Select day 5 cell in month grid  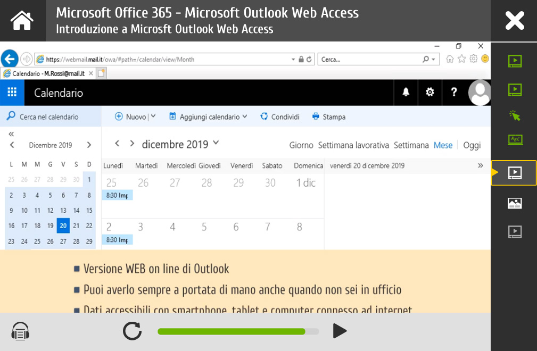214,235
